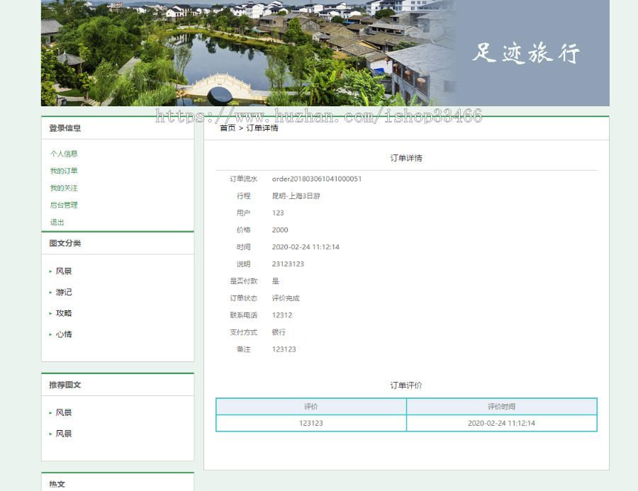Screen dimensions: 638x491
Task: Select the review row showing 123123
Action: click(x=310, y=423)
